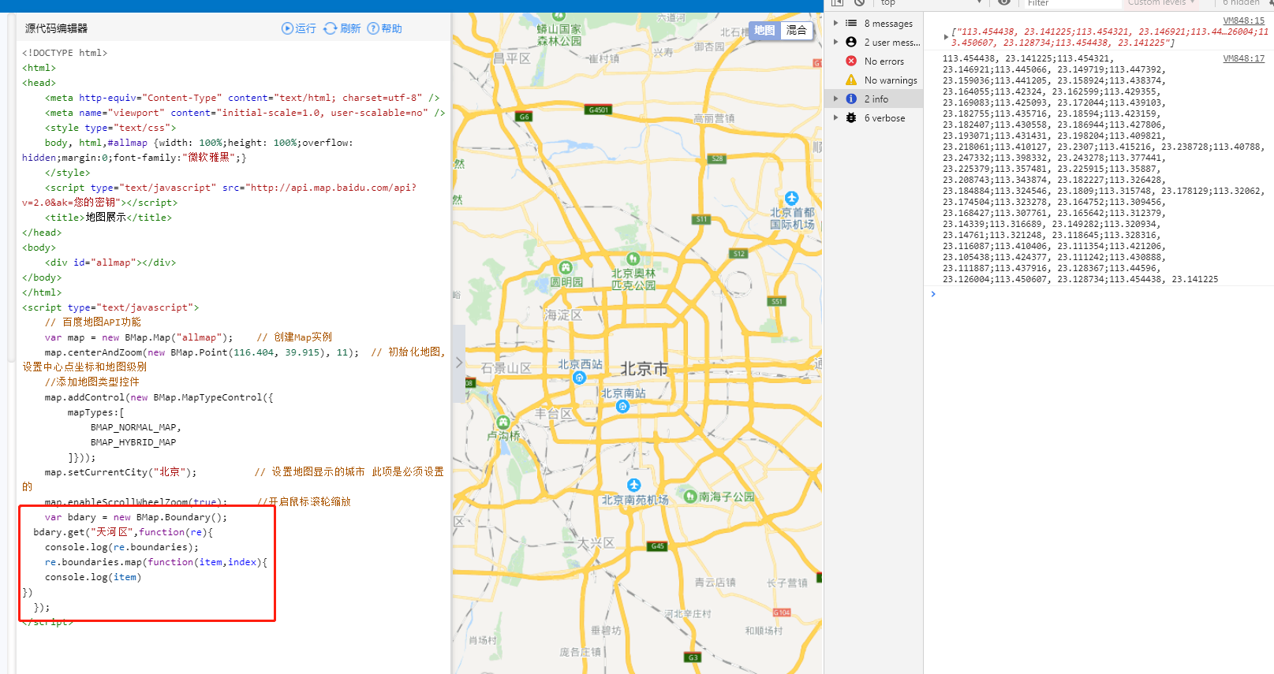This screenshot has width=1274, height=674.
Task: Expand the 6 verbose group
Action: pyautogui.click(x=836, y=117)
